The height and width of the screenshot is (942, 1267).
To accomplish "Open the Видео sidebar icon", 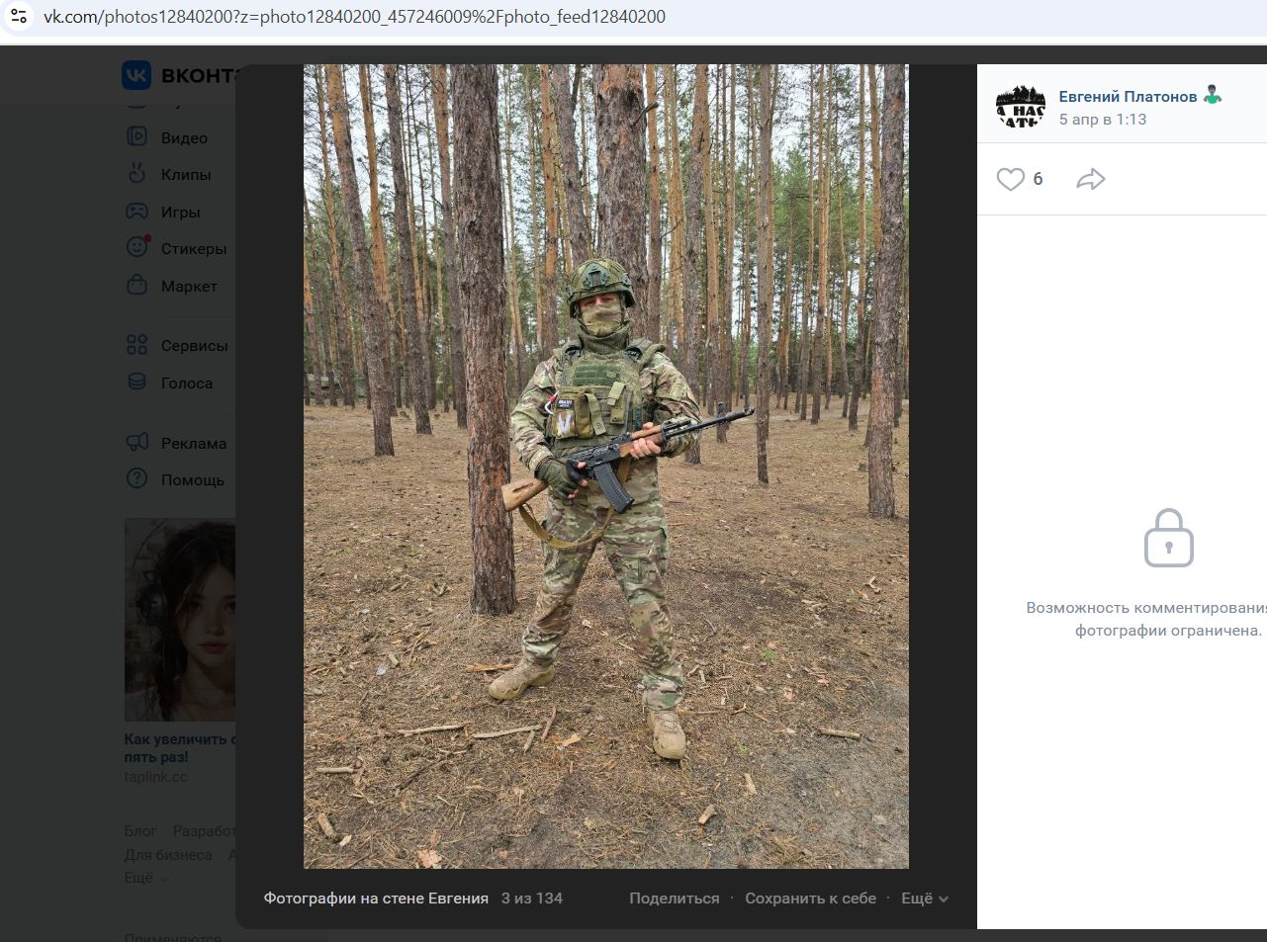I will (x=136, y=137).
